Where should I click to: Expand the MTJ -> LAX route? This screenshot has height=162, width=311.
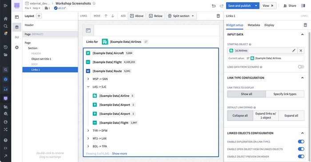pyautogui.click(x=88, y=138)
